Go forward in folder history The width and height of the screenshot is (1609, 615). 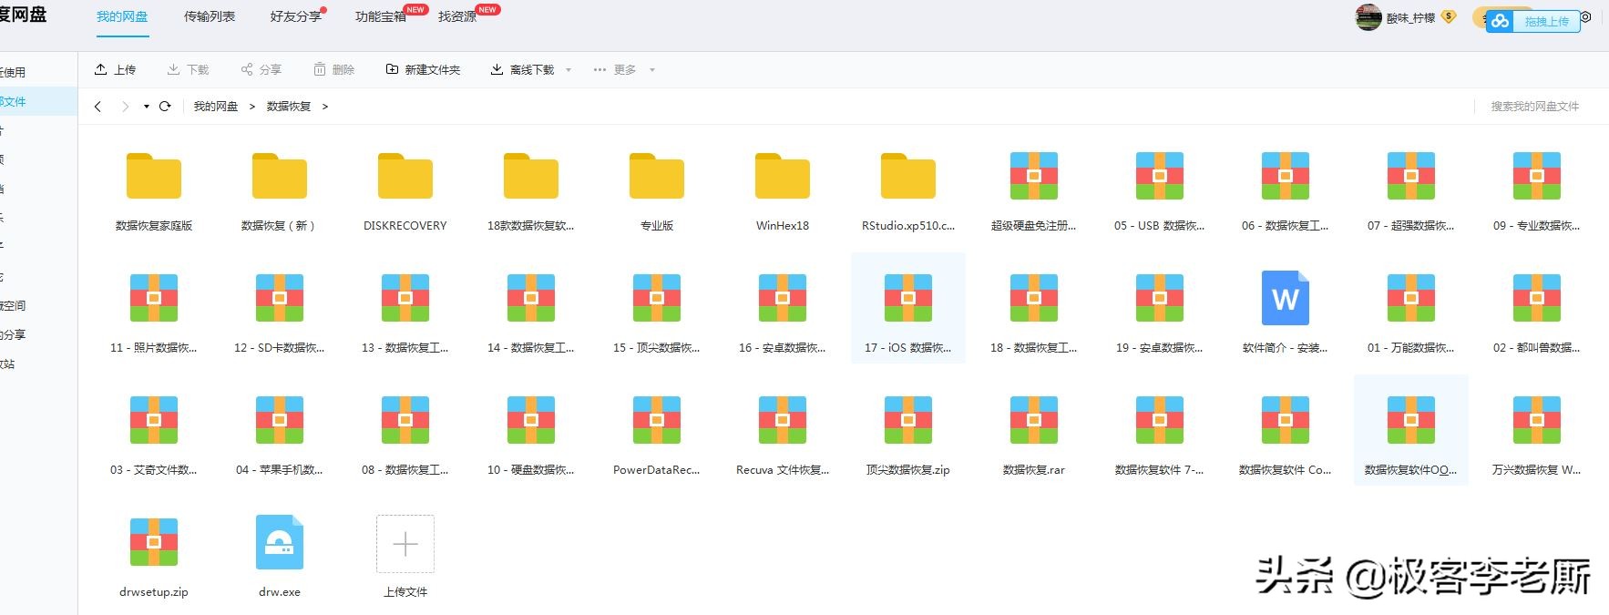[x=125, y=107]
